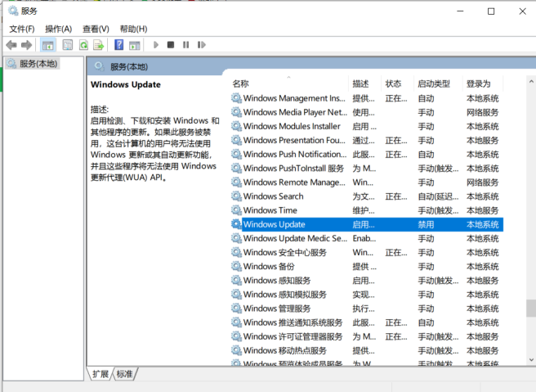The height and width of the screenshot is (392, 536).
Task: Click the Refresh toolbar icon
Action: coord(83,45)
